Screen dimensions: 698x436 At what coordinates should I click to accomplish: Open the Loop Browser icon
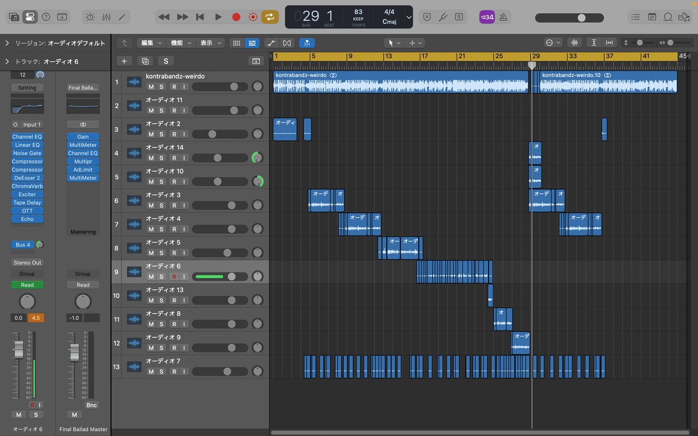point(668,17)
